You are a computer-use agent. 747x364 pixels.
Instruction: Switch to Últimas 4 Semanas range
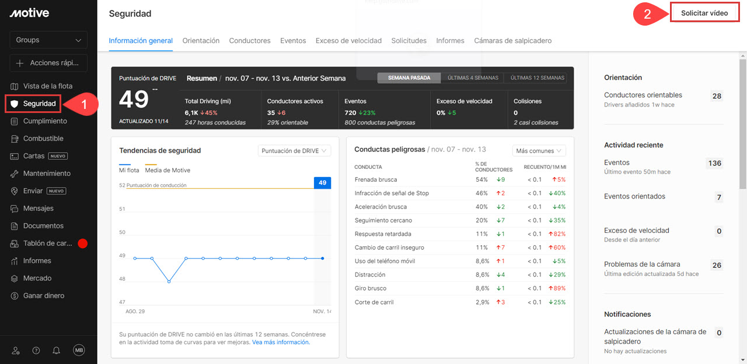click(473, 78)
